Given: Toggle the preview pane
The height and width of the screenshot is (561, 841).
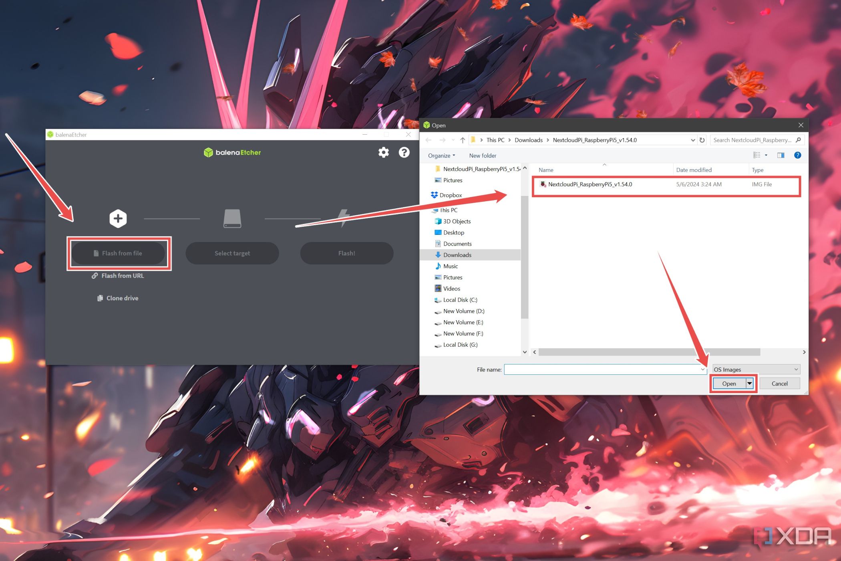Looking at the screenshot, I should point(781,155).
